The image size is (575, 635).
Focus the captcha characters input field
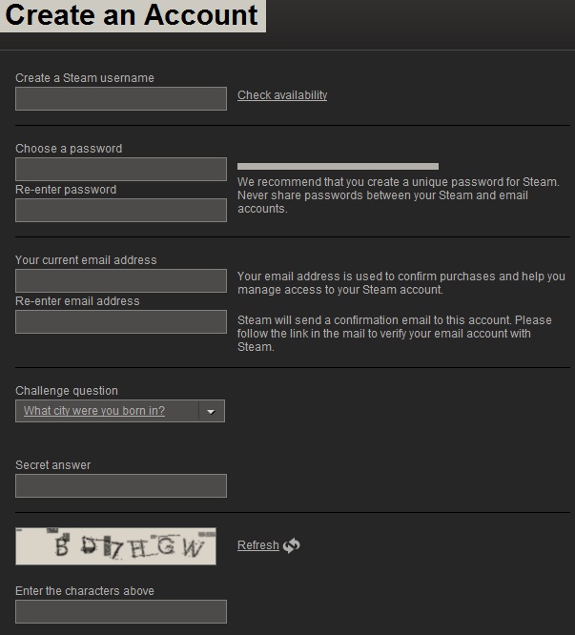[121, 611]
